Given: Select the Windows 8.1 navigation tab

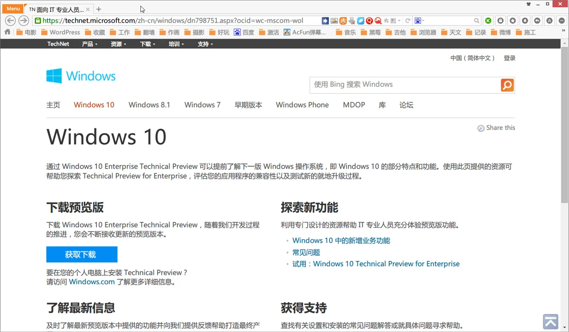Looking at the screenshot, I should click(149, 105).
